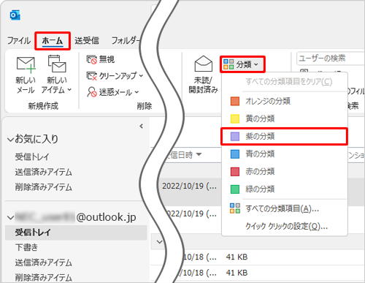Screen dimensions: 365x283
Task: Collapse the @outlook.jp account tree
Action: point(10,217)
